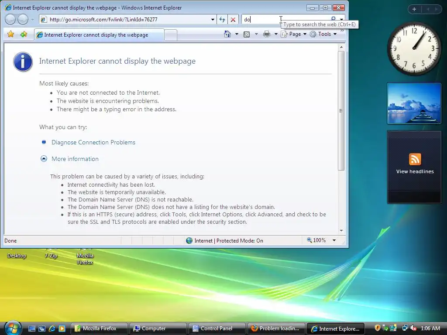
Task: Click the RSS Feeds icon
Action: tap(247, 34)
